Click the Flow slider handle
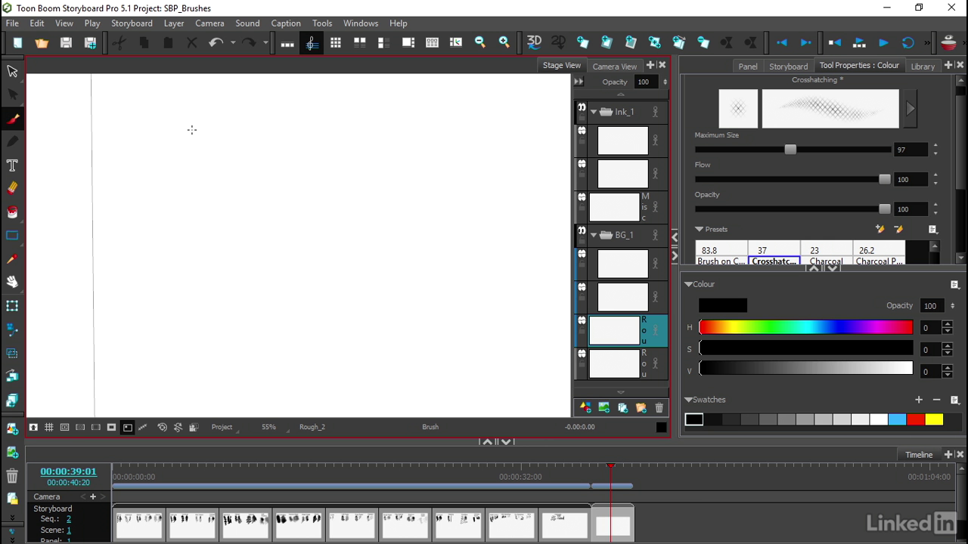Screen dimensions: 968x544 click(885, 180)
